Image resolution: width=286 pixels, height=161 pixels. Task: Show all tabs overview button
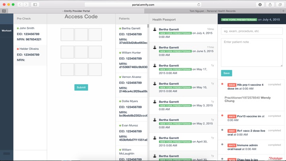click(280, 4)
